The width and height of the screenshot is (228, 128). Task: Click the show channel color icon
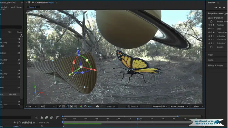pyautogui.click(x=81, y=106)
